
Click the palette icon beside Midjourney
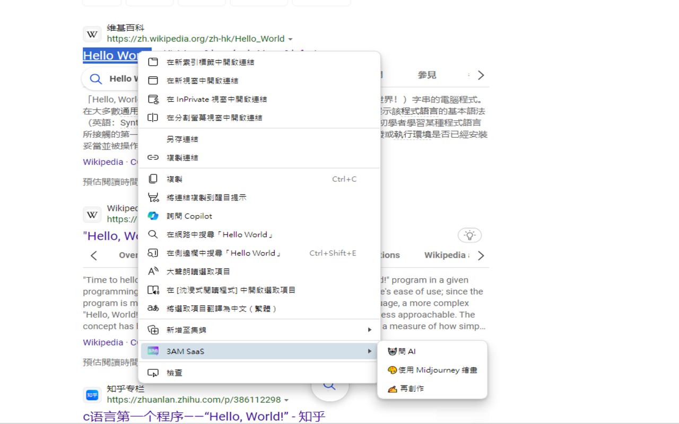392,370
